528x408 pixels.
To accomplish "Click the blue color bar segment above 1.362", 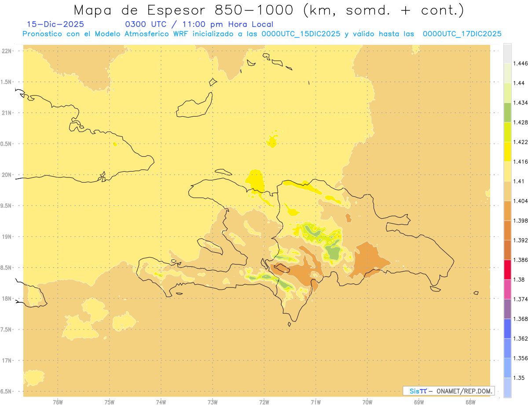I will pos(508,328).
